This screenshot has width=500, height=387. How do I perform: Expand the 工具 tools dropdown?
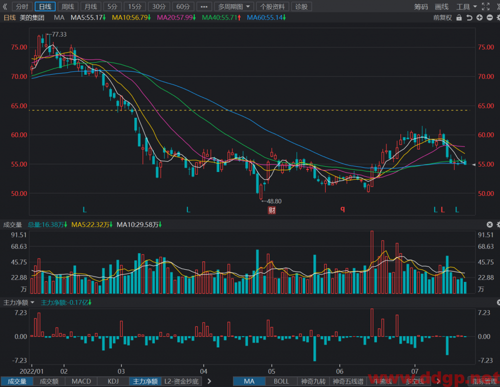(x=466, y=7)
